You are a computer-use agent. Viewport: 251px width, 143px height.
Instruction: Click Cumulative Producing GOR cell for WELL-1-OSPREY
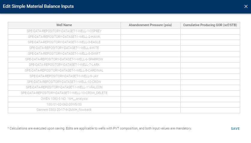[210, 31]
